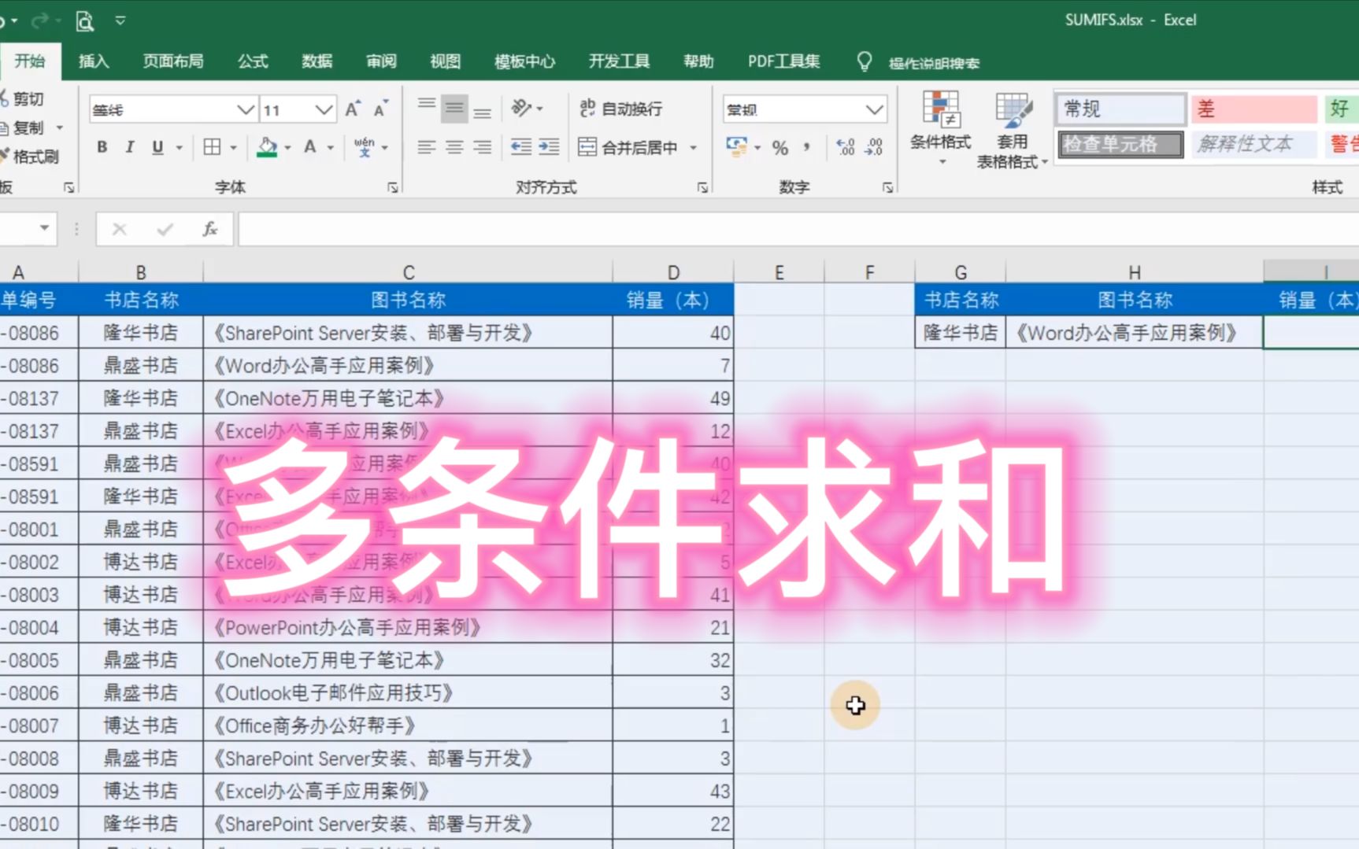Click the text orientation icon
This screenshot has height=849, width=1359.
[x=522, y=108]
